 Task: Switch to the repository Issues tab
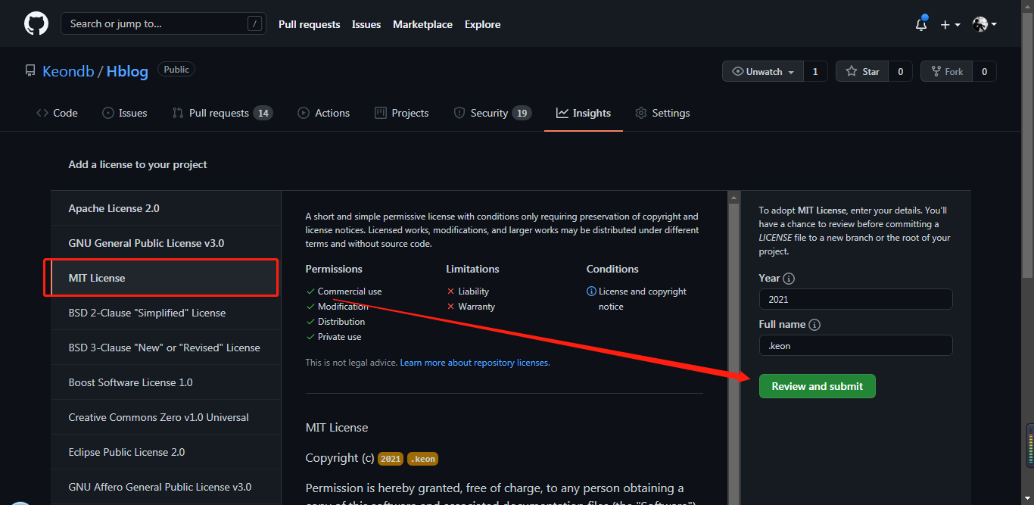125,113
